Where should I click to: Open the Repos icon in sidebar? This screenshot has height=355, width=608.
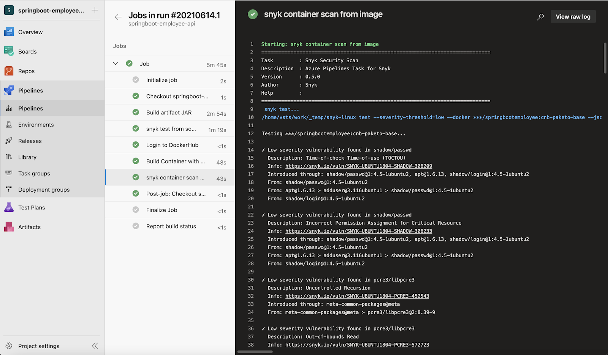click(9, 71)
